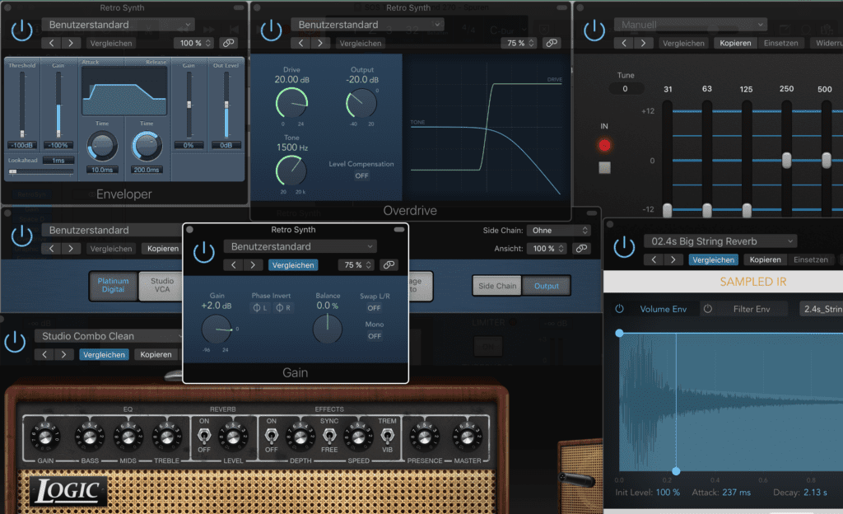The height and width of the screenshot is (514, 843).
Task: Click the Studio Combo Clean plugin power icon
Action: pos(15,342)
